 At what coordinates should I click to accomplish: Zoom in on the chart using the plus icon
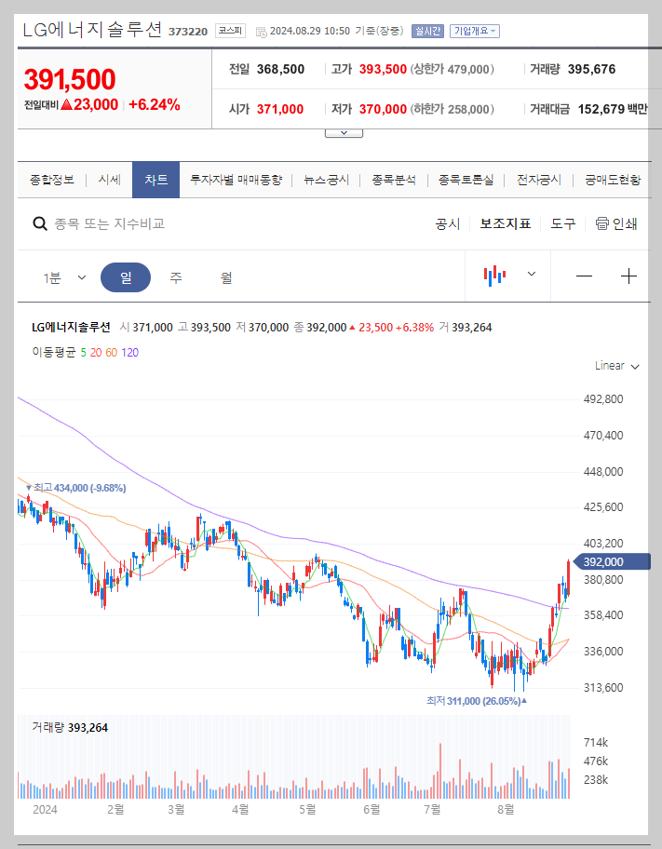[x=628, y=276]
